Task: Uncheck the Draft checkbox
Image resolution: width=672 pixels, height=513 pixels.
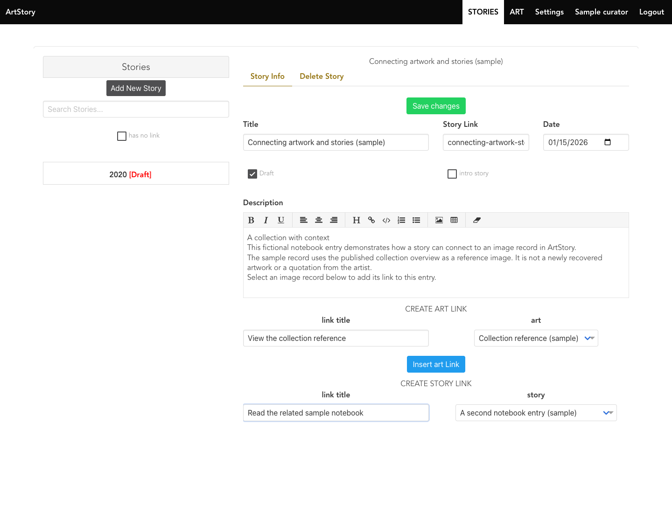Action: pyautogui.click(x=252, y=174)
